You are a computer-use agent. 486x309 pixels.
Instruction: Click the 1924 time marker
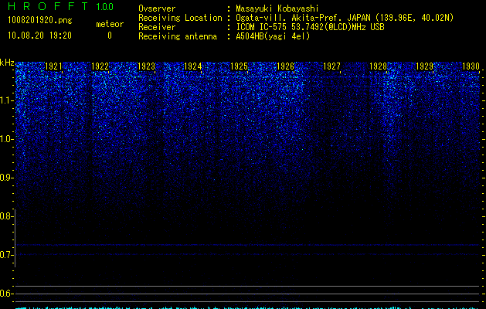[193, 66]
